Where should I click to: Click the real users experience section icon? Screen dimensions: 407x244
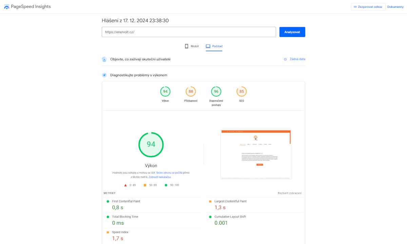(x=104, y=59)
